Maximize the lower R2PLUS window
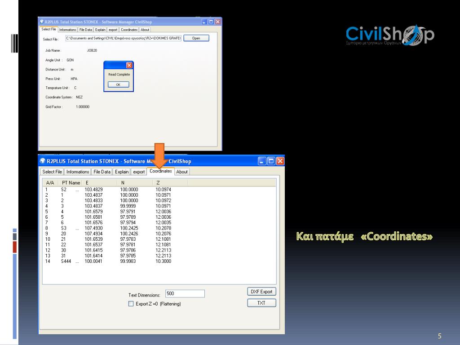Screen dimensions: 460x345 pyautogui.click(x=271, y=161)
